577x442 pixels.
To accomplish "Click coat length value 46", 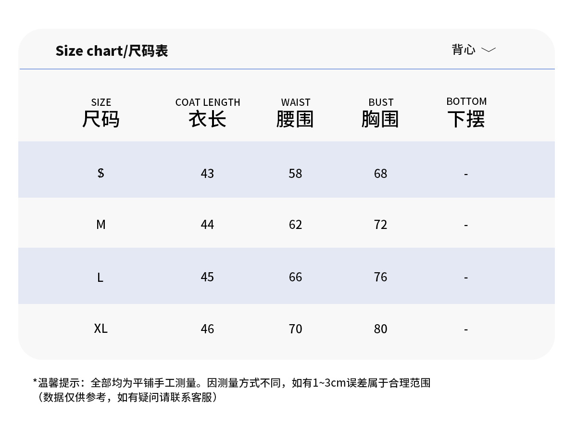I will pos(207,329).
